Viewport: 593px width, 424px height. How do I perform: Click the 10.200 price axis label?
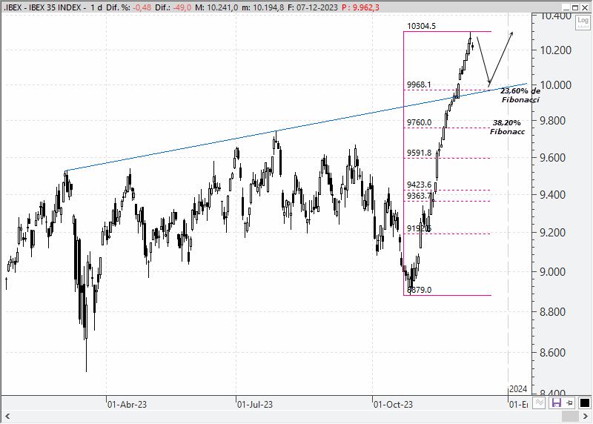555,50
